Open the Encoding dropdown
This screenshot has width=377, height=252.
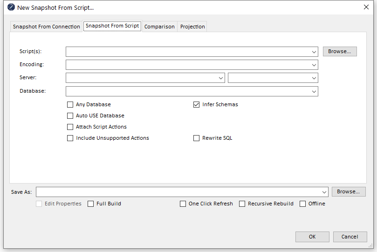pos(315,65)
